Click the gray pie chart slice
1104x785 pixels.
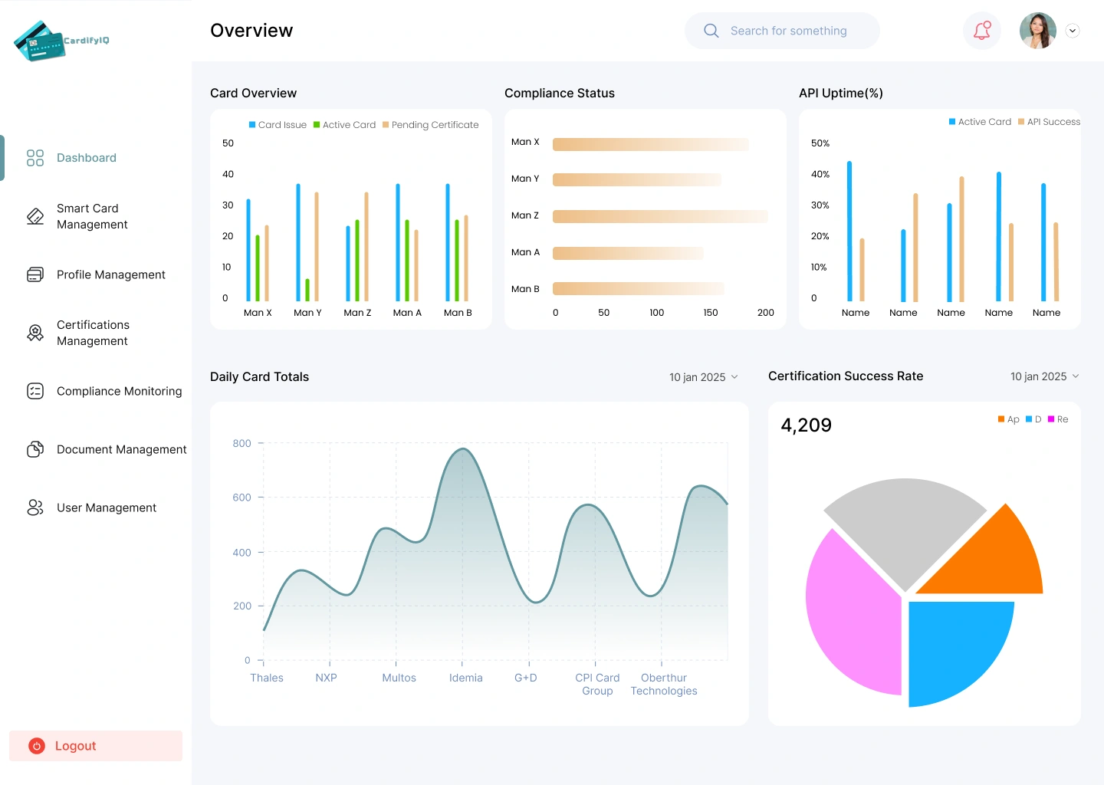pyautogui.click(x=905, y=529)
